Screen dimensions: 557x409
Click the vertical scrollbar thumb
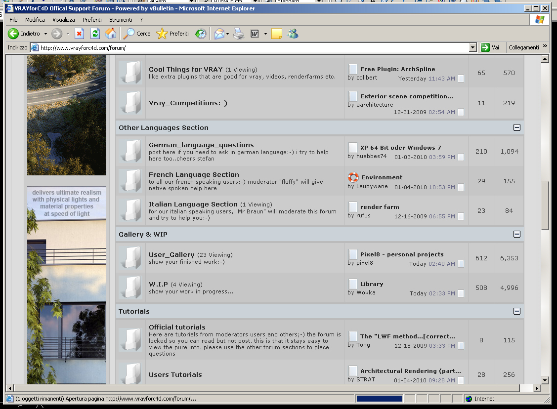(x=545, y=206)
